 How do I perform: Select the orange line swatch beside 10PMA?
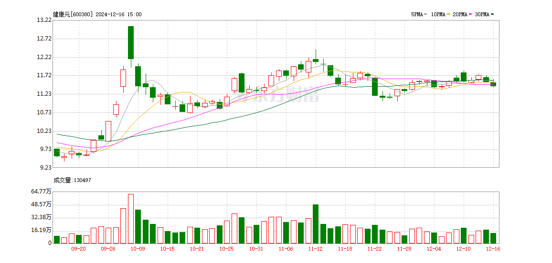pos(448,14)
